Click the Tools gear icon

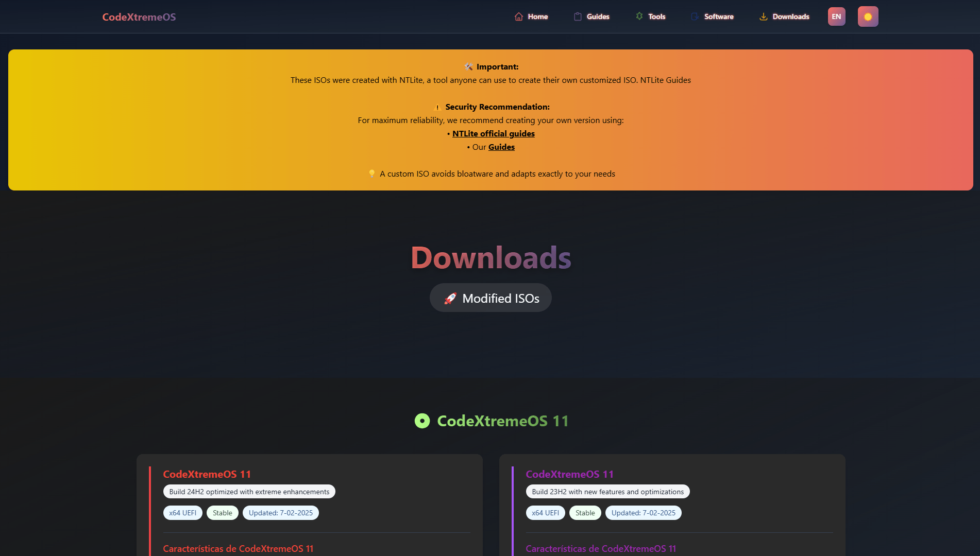639,16
